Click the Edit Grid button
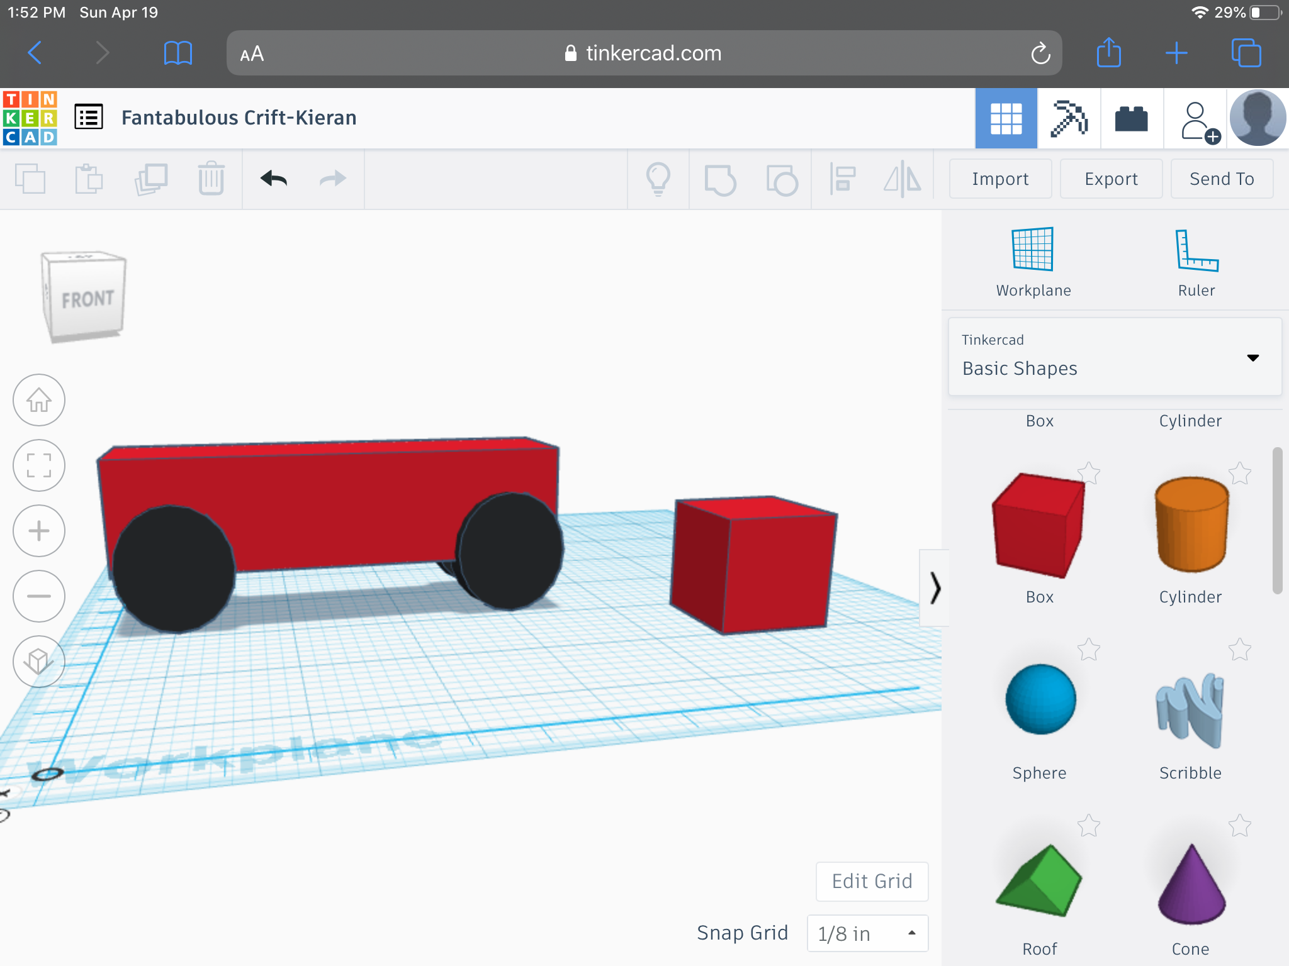Screen dimensions: 1289x966 click(x=872, y=881)
